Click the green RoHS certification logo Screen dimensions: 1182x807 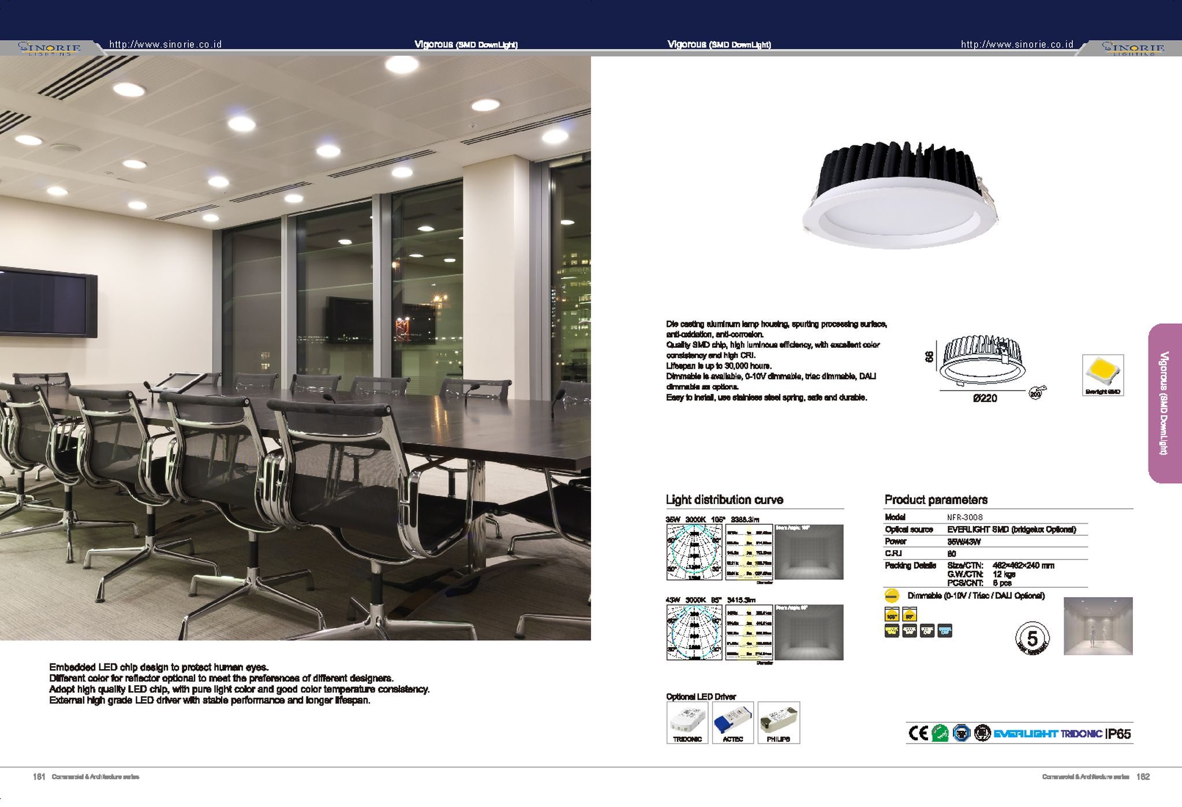coord(940,733)
